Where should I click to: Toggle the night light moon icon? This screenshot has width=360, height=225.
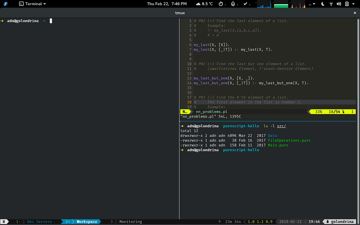coord(323,4)
